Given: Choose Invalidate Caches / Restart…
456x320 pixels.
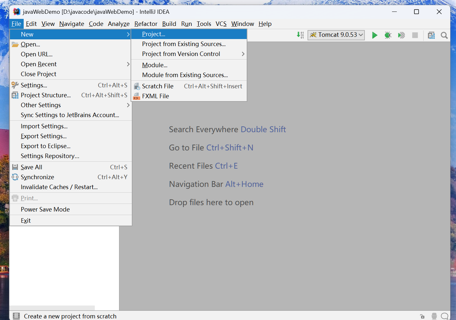Looking at the screenshot, I should pyautogui.click(x=71, y=187).
